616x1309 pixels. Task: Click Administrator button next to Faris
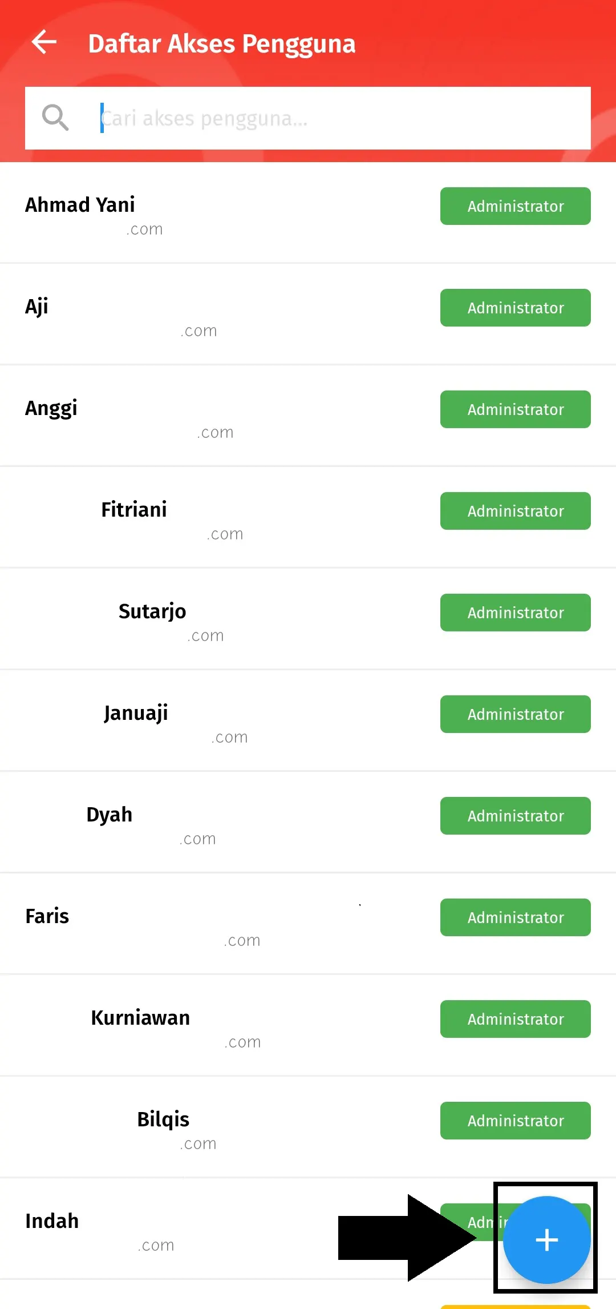pos(515,917)
